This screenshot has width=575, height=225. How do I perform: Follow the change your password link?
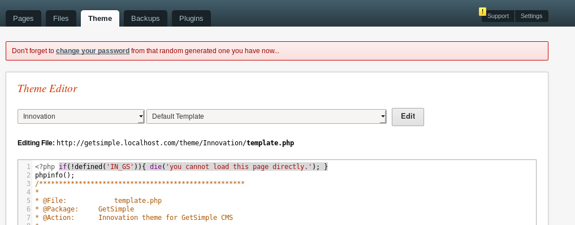[93, 51]
